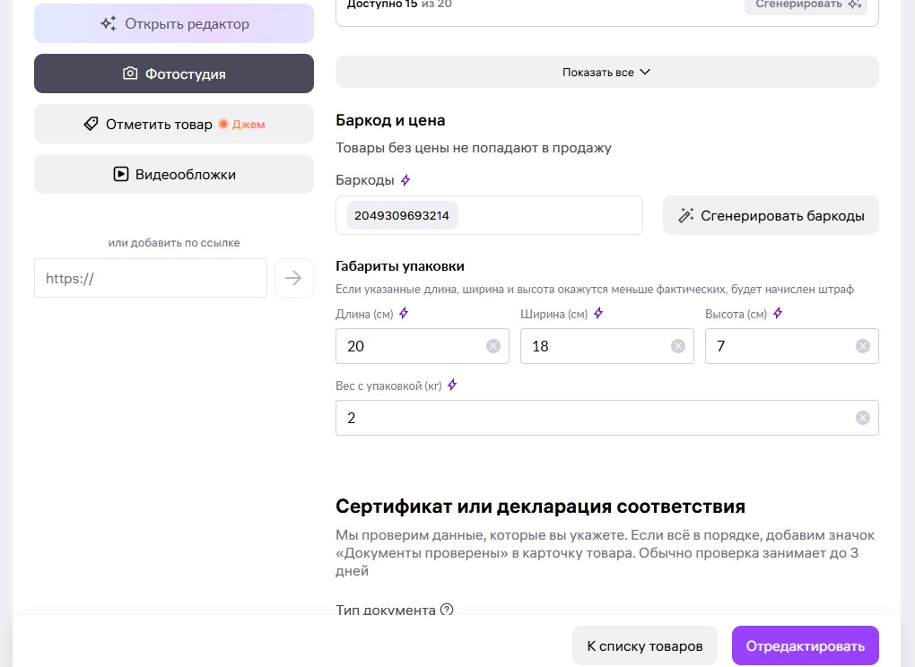Click the sparkles icon on Открыть редактор
The image size is (915, 667).
point(107,22)
